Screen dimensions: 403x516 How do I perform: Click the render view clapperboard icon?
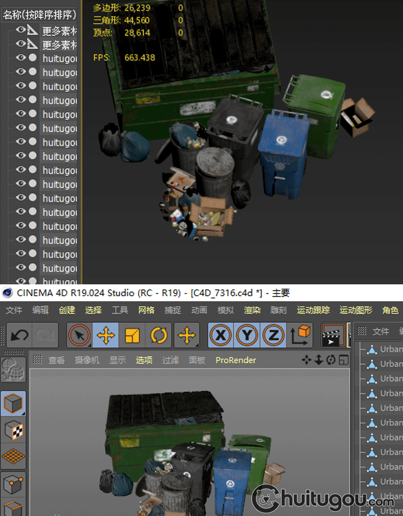coord(332,336)
